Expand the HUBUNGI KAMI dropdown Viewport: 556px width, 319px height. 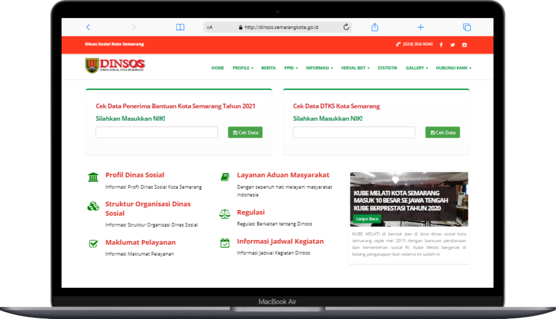coord(453,68)
